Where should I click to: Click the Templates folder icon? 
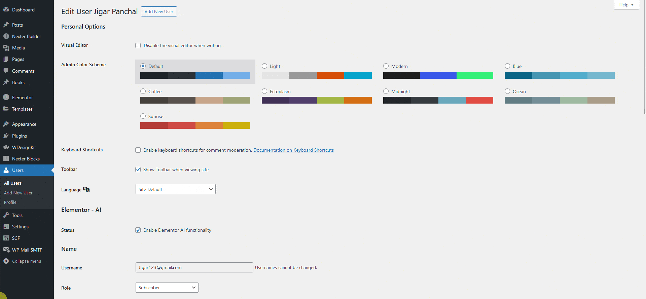tap(6, 109)
